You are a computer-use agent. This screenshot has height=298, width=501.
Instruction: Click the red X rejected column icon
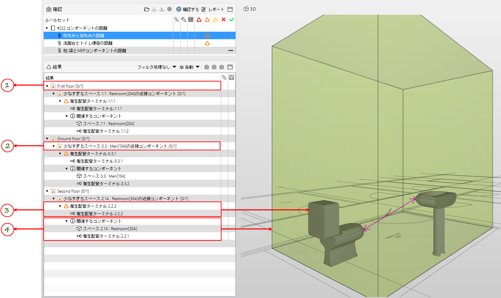[224, 19]
